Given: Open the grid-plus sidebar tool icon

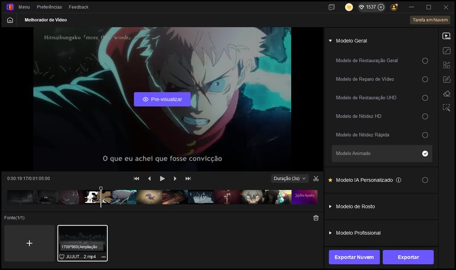Looking at the screenshot, I should click(446, 65).
